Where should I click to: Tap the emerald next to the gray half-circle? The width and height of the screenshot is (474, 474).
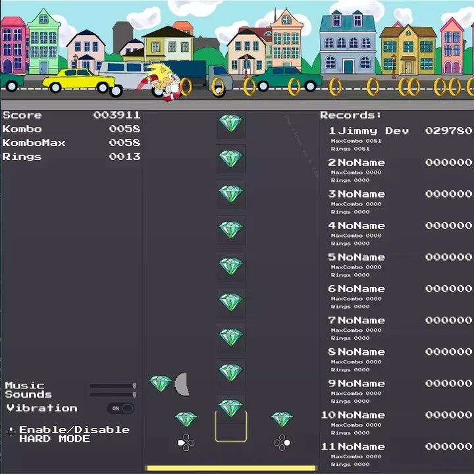coord(161,383)
